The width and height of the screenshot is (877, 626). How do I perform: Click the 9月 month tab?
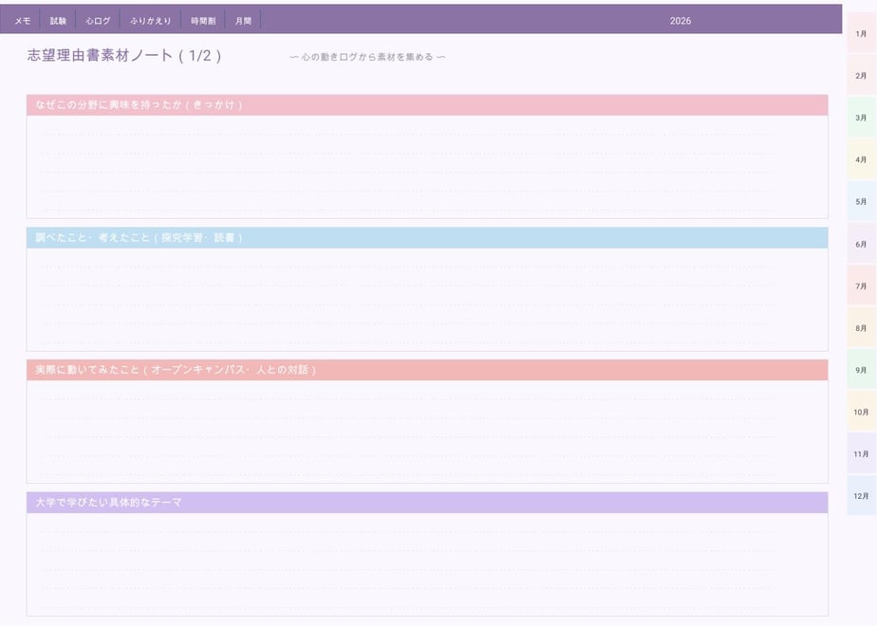point(861,370)
